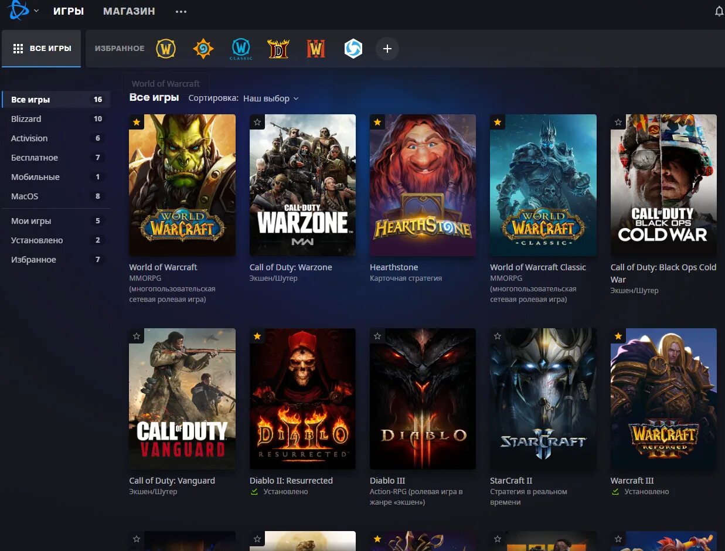Open World of Warcraft cover art
The width and height of the screenshot is (725, 551).
pyautogui.click(x=182, y=185)
